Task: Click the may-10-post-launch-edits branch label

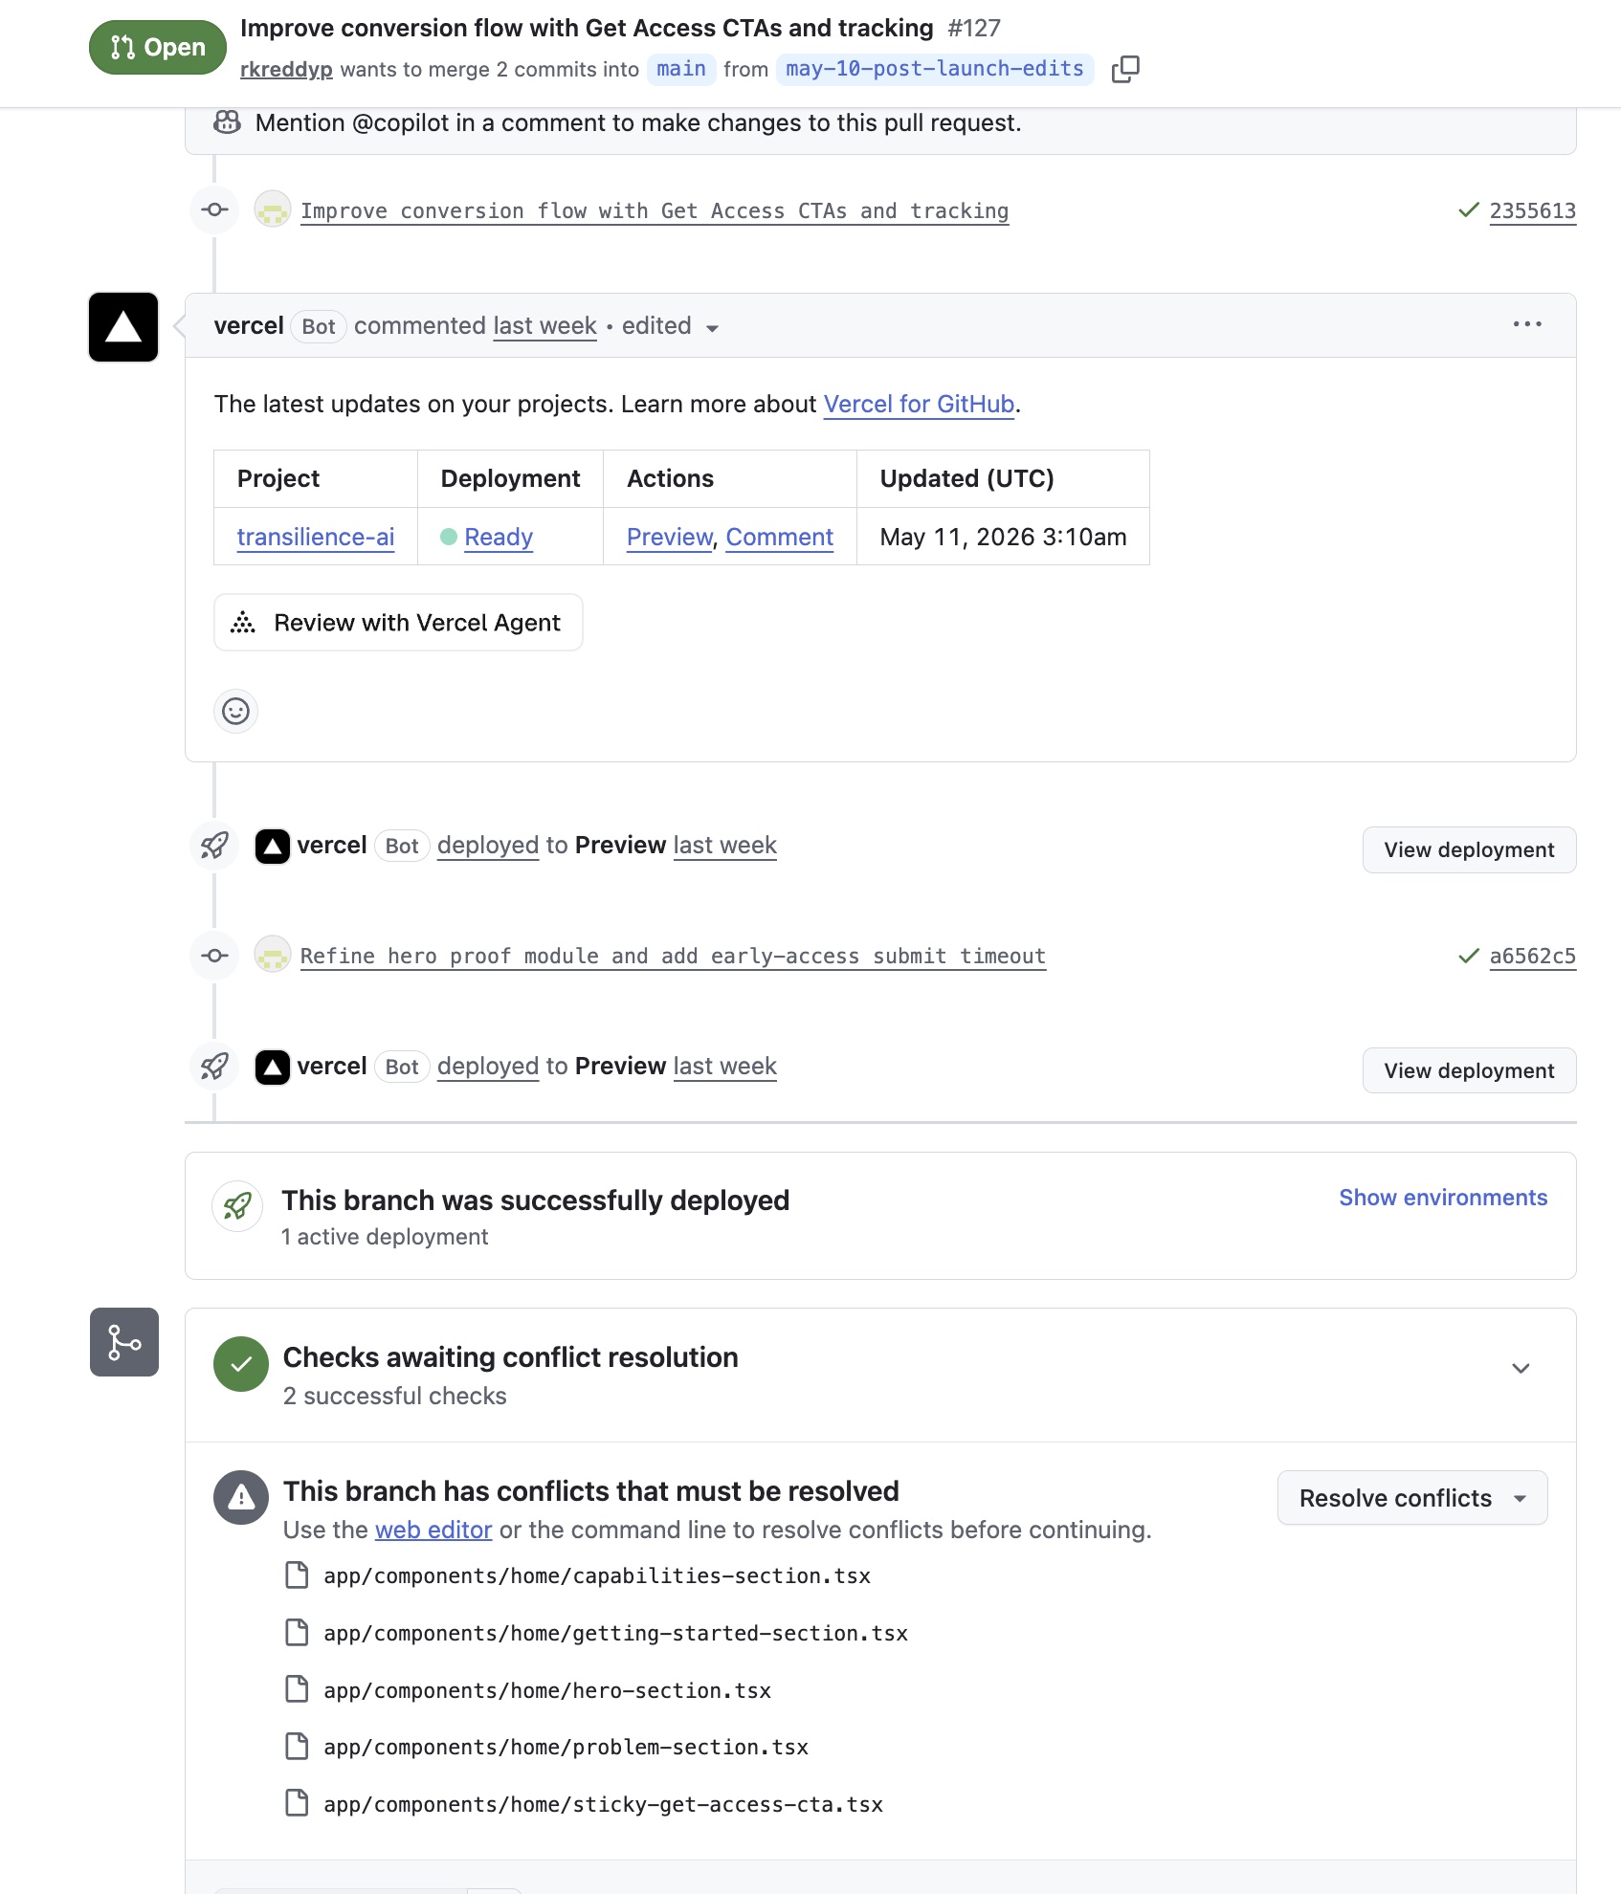Action: click(x=935, y=69)
